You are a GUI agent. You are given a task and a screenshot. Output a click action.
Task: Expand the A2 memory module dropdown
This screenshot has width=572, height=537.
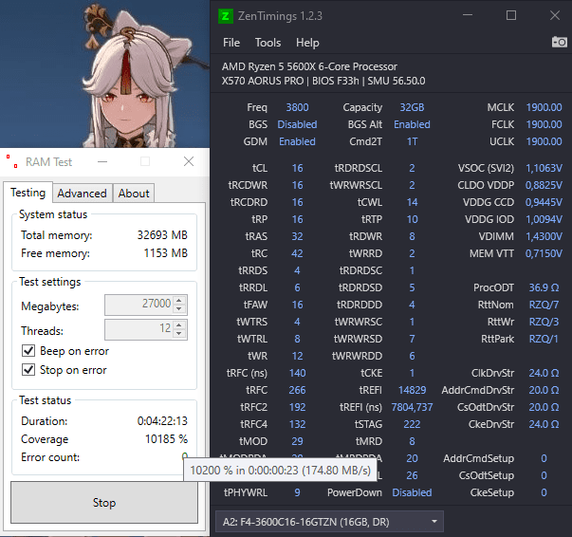click(x=330, y=522)
